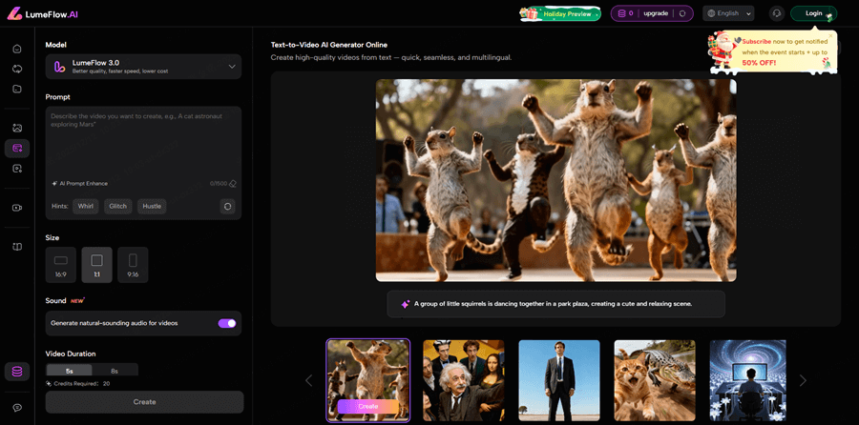Clear prompt with the eraser icon
The image size is (859, 425).
(233, 184)
